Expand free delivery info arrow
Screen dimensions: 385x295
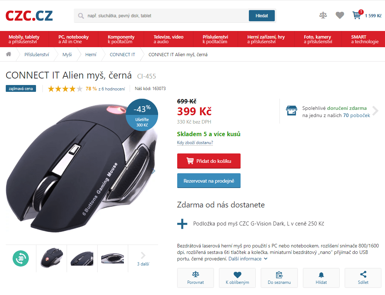(x=375, y=111)
